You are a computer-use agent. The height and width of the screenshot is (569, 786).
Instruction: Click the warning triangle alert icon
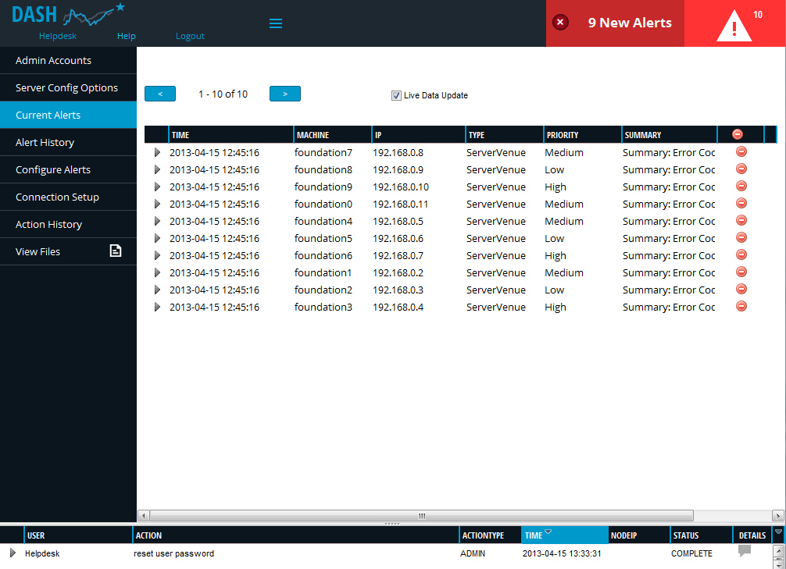[734, 26]
